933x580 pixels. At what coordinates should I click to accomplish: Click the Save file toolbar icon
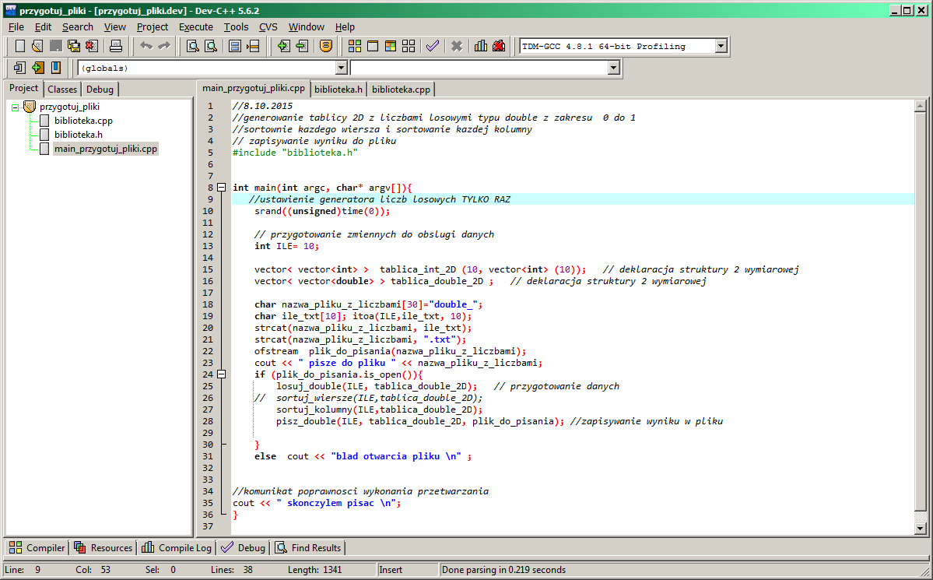pos(56,46)
